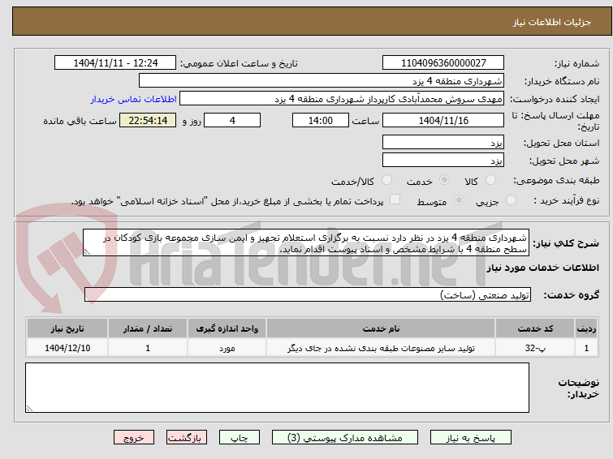This screenshot has width=613, height=459.
Task: Select the 'کالا/خدمت' radio button
Action: pos(386,180)
